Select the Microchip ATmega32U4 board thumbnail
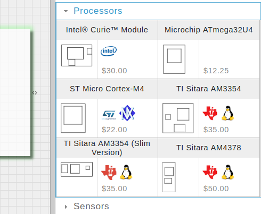The image size is (261, 214). (x=174, y=59)
